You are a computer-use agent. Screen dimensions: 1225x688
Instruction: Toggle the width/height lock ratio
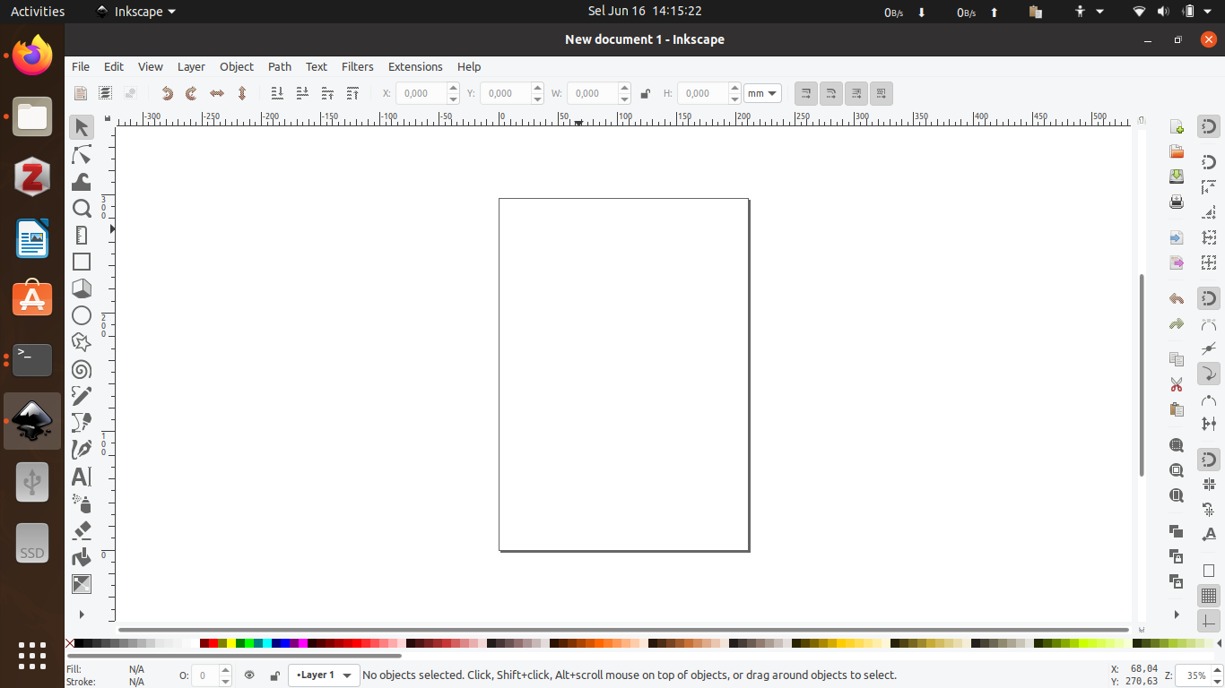click(x=645, y=93)
